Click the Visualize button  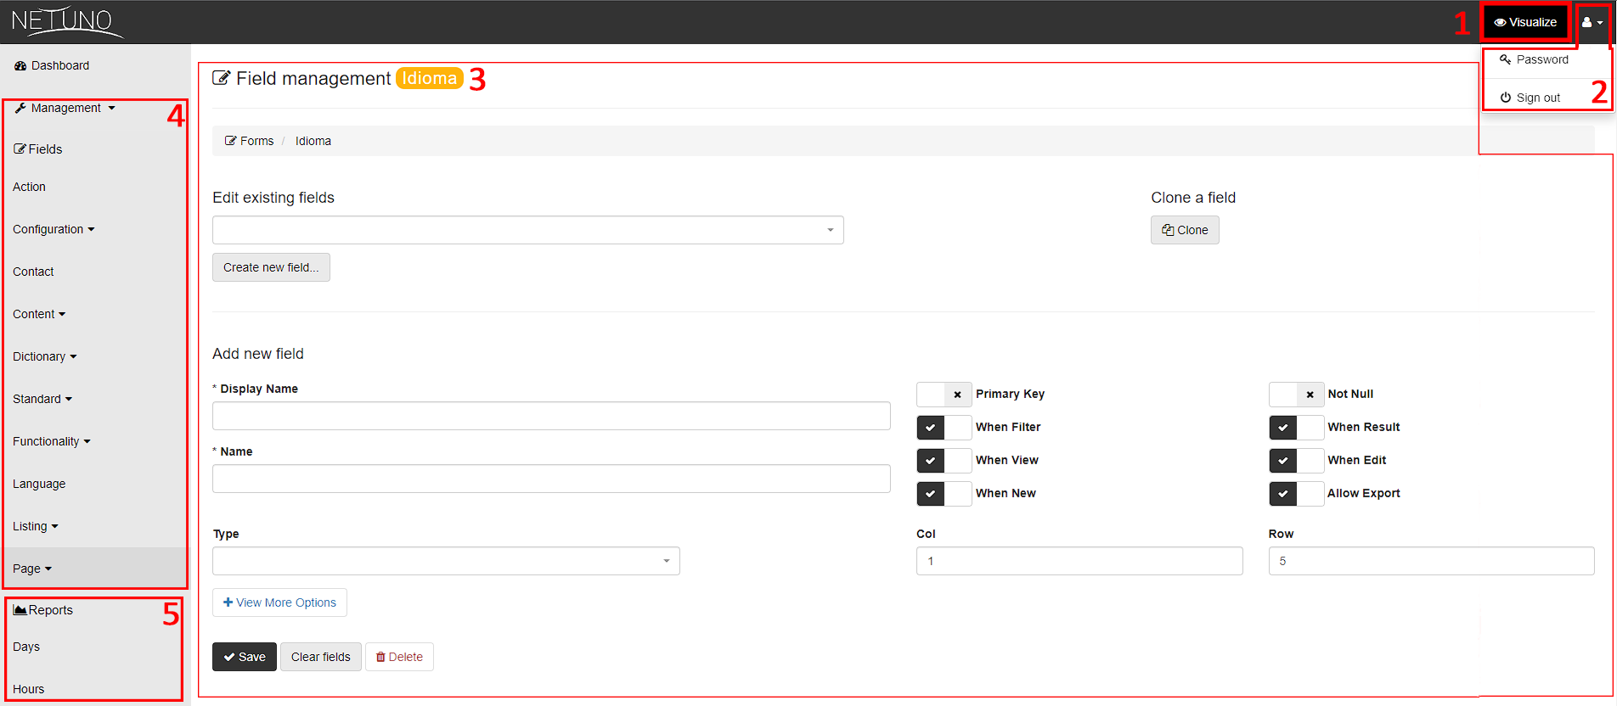click(1525, 23)
